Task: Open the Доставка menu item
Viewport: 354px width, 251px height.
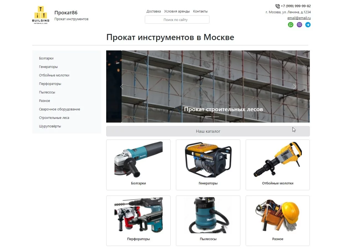Action: [x=153, y=11]
